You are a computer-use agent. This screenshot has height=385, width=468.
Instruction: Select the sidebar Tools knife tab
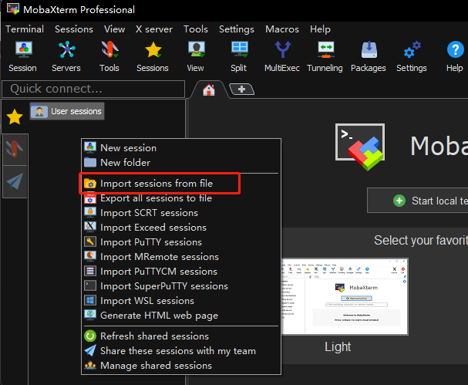coord(15,150)
